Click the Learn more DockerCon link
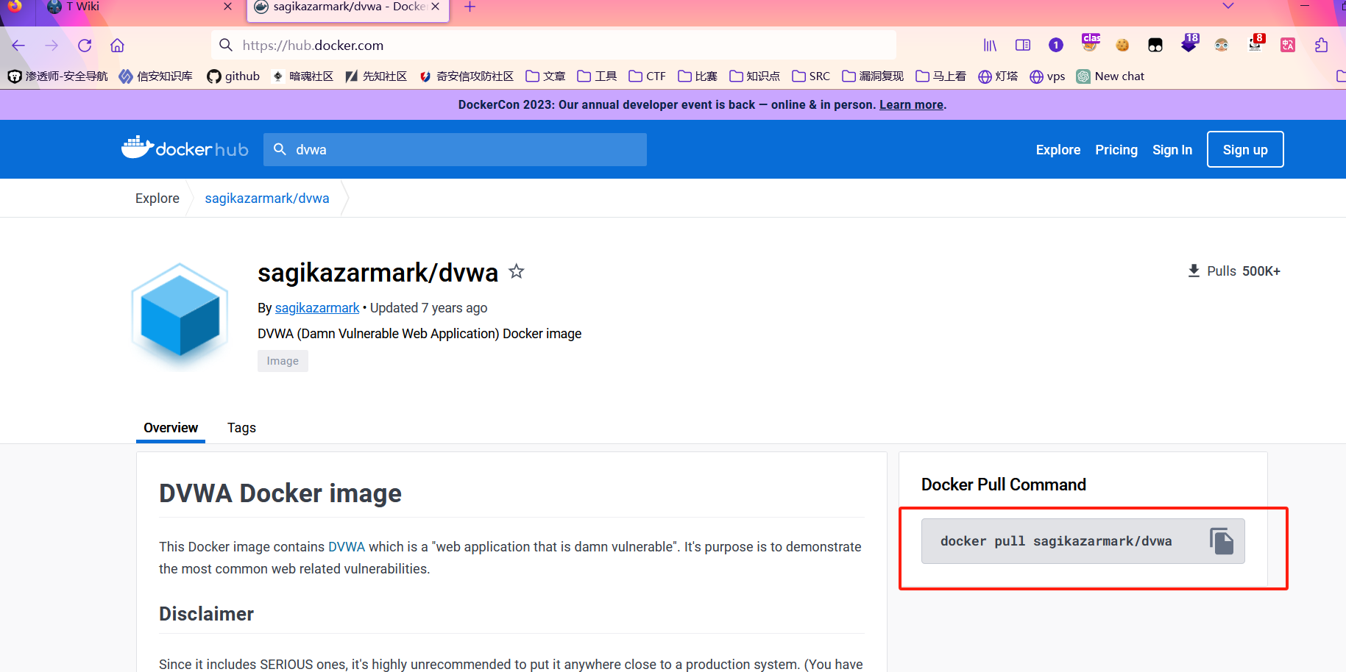This screenshot has height=672, width=1346. (911, 104)
